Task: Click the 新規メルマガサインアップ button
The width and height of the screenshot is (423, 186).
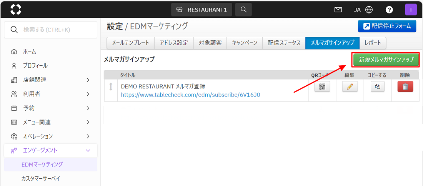Action: (386, 60)
